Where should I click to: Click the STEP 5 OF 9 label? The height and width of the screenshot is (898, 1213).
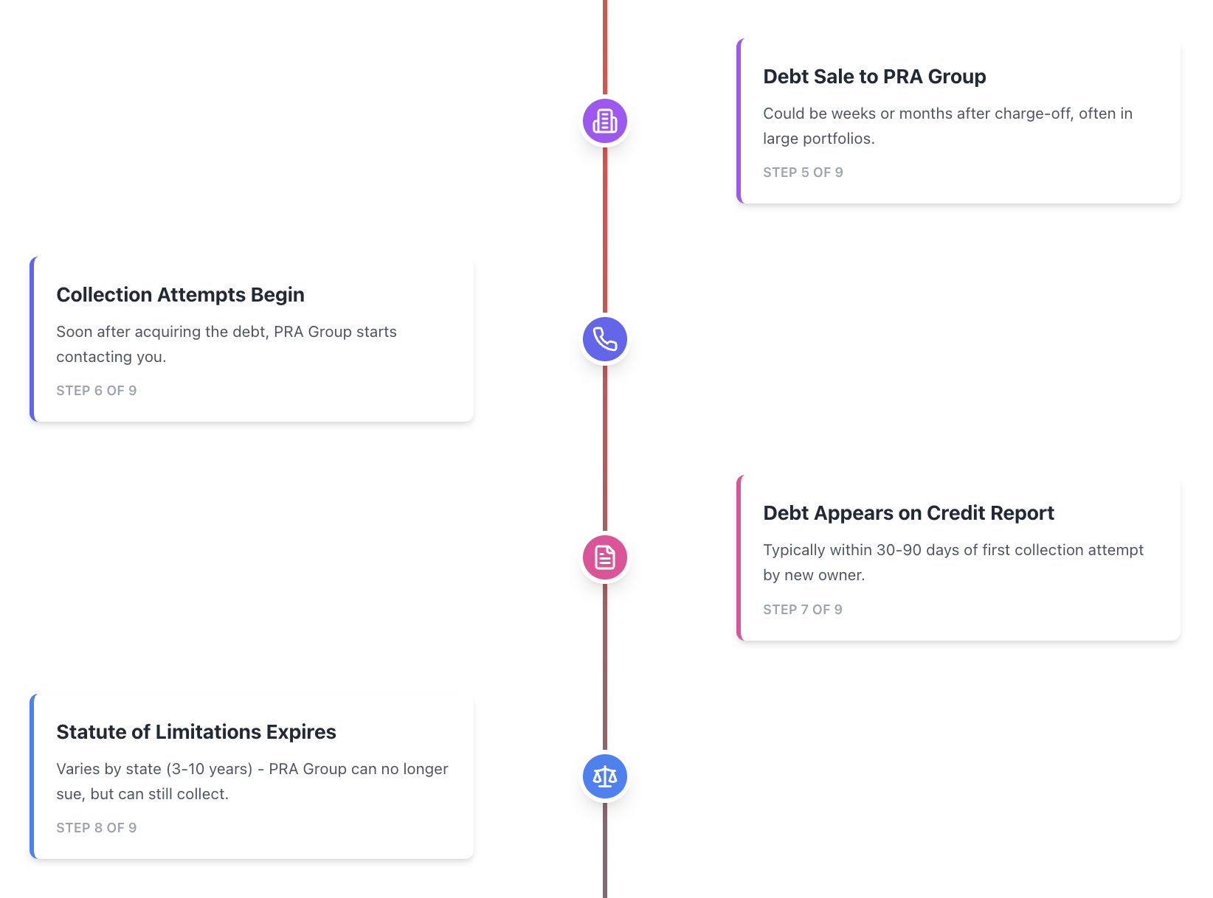[x=803, y=173]
